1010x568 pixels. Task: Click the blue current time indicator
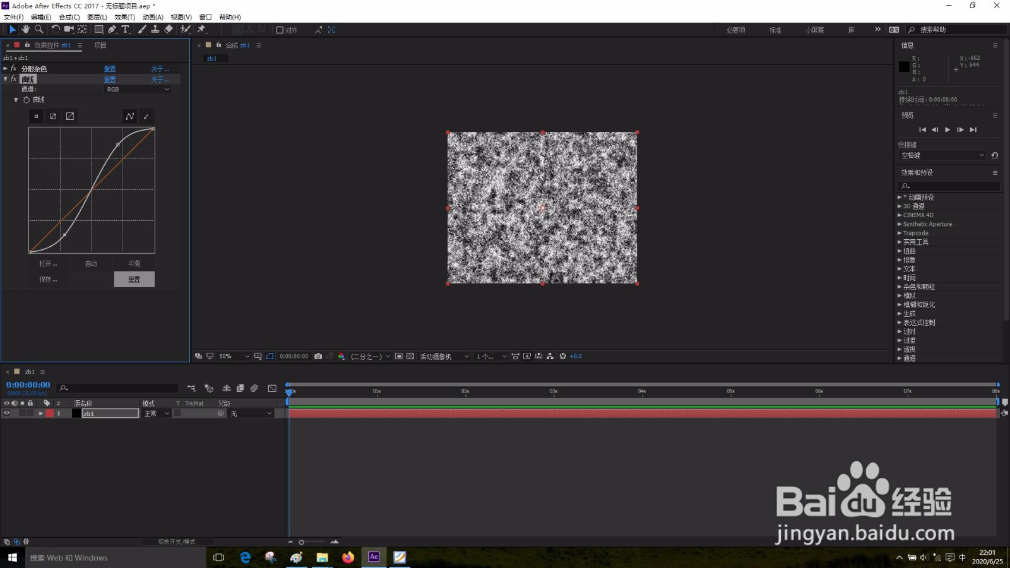point(289,391)
